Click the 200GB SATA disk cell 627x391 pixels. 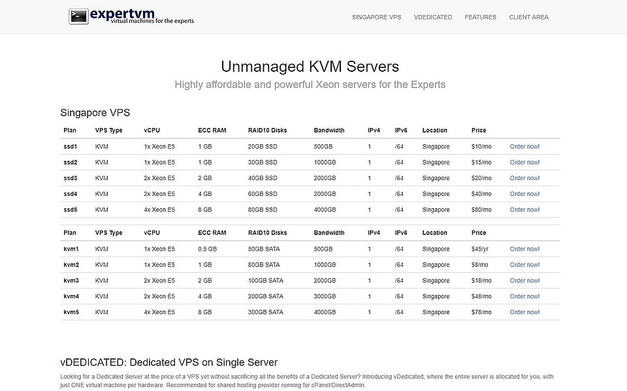tap(266, 296)
